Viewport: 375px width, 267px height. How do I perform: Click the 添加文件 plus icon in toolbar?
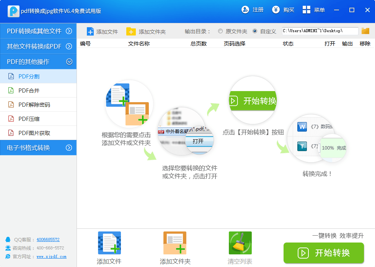tap(90, 31)
